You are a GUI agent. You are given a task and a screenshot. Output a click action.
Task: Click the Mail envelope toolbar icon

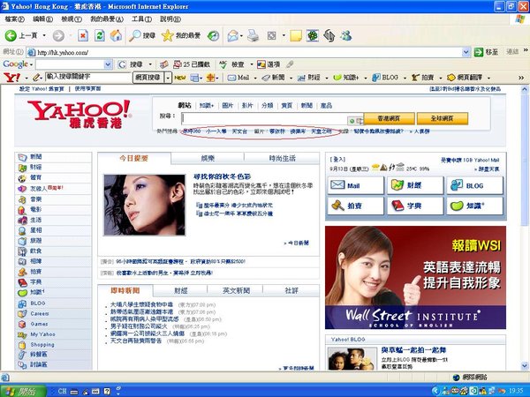pyautogui.click(x=232, y=35)
